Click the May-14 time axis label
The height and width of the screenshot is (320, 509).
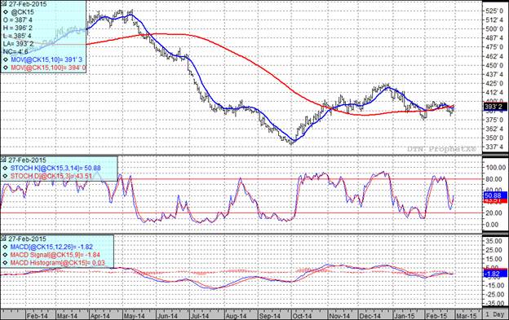click(134, 315)
